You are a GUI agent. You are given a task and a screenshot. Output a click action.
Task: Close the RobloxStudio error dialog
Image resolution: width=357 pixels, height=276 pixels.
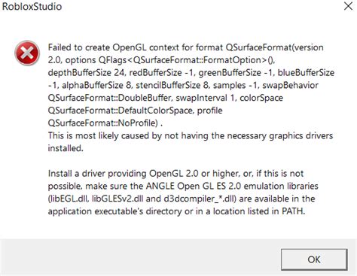coord(348,6)
